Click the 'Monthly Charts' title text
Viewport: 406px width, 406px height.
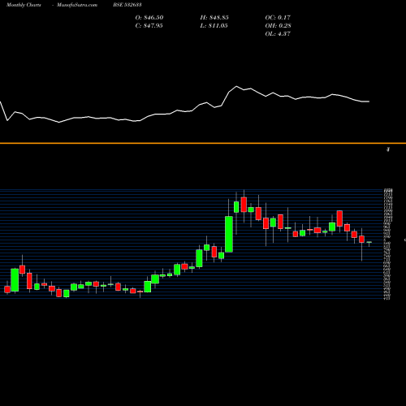24,5
